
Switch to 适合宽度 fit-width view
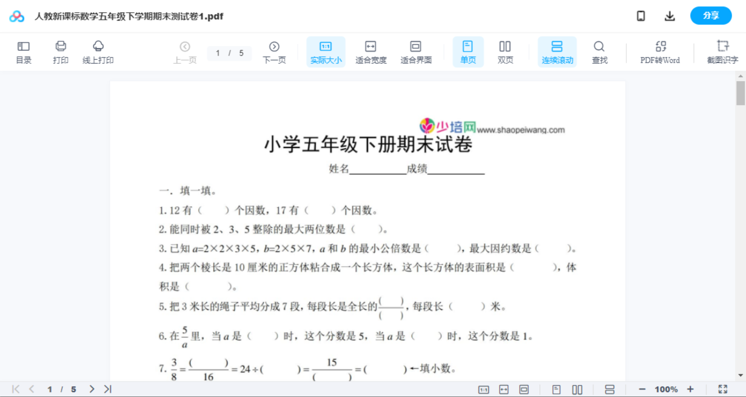point(370,52)
